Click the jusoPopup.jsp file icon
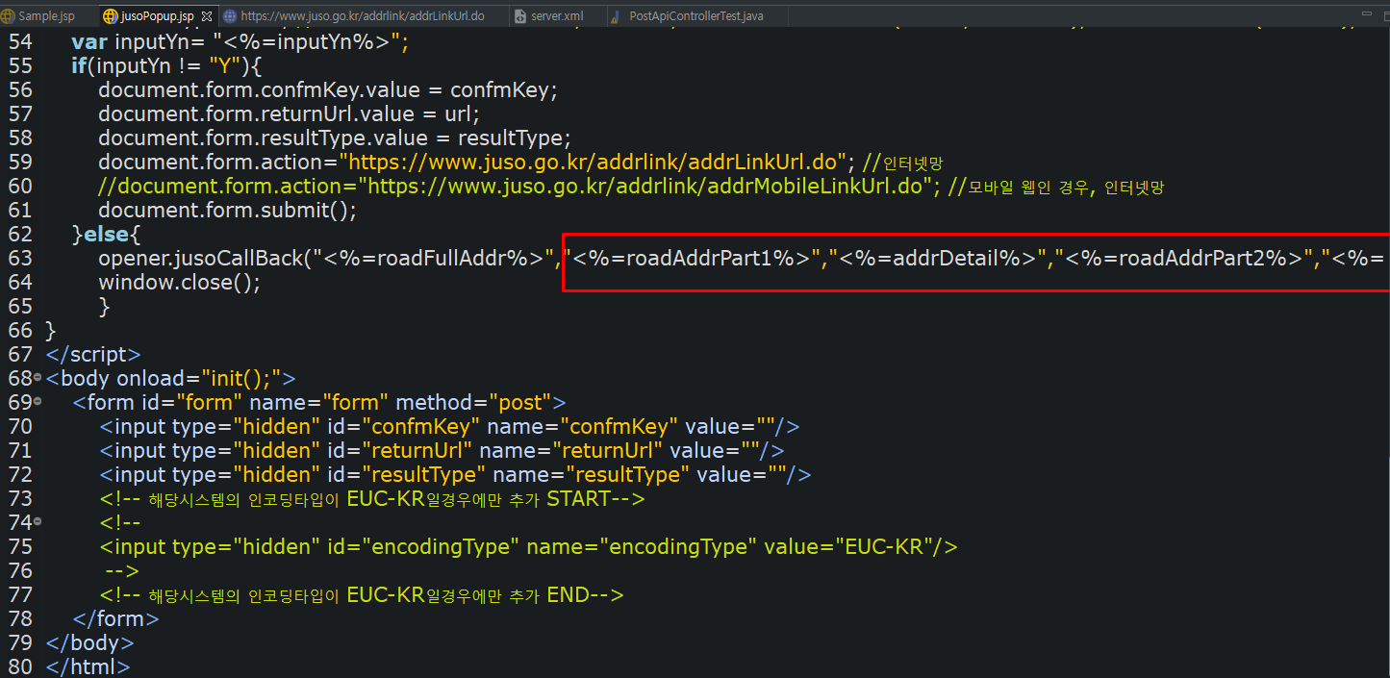Image resolution: width=1390 pixels, height=678 pixels. coord(110,16)
